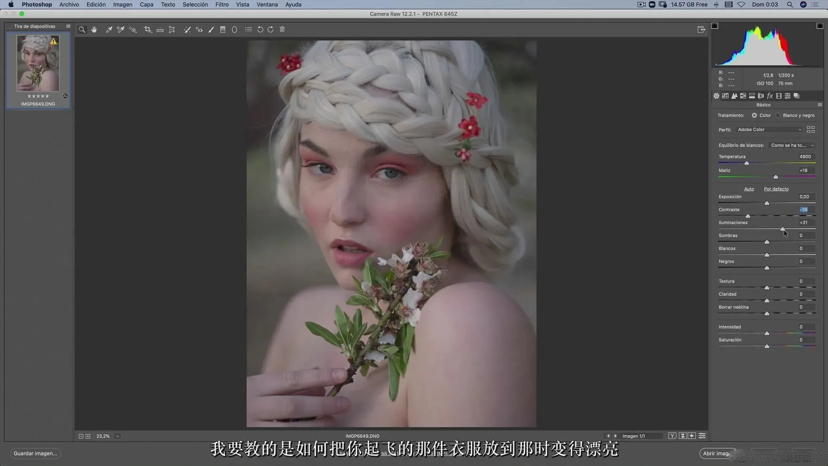Click the Por defecto link

776,189
